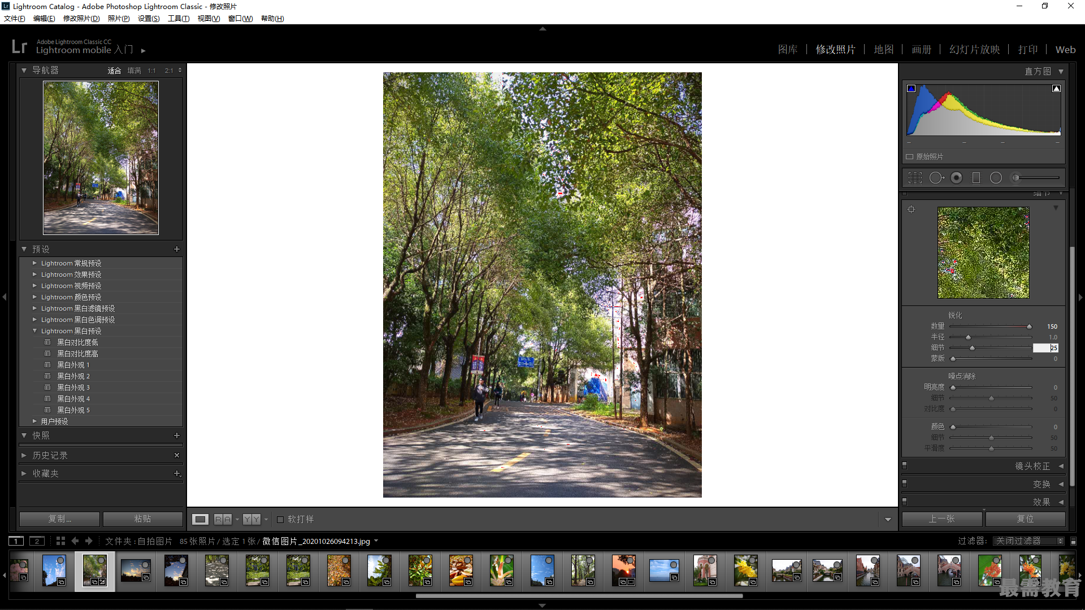Collapse Lightroom 黑白预设 folder
The image size is (1085, 610).
[x=34, y=331]
